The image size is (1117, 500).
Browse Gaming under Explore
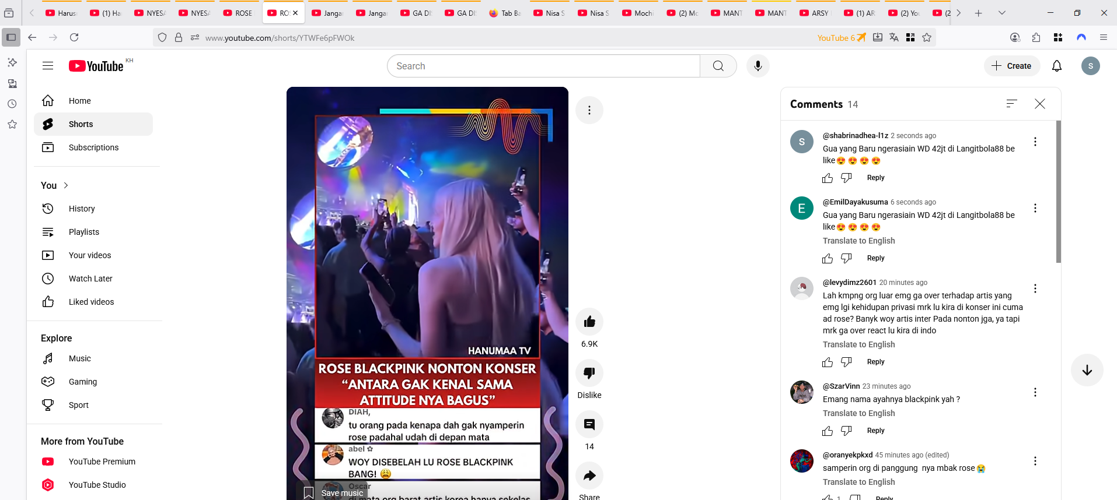coord(93,382)
